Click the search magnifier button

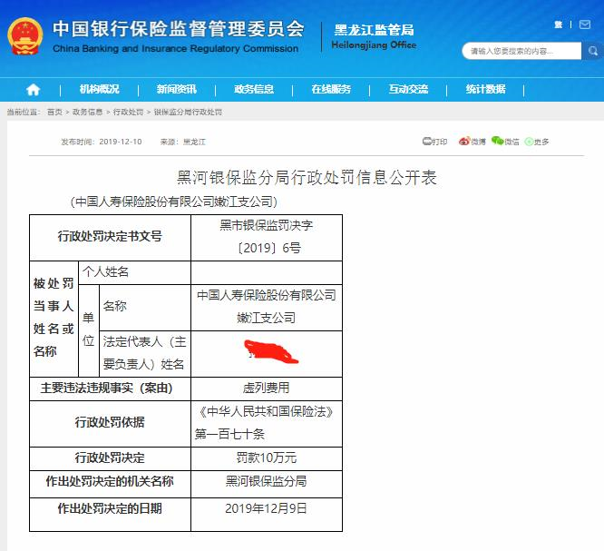[x=592, y=51]
